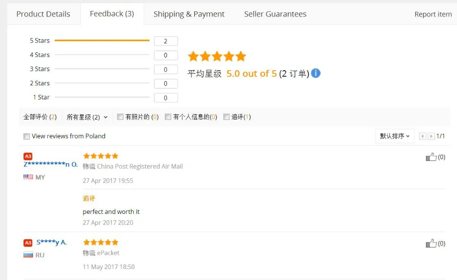
Task: Expand the 所有星级 star filter dropdown
Action: 87,117
